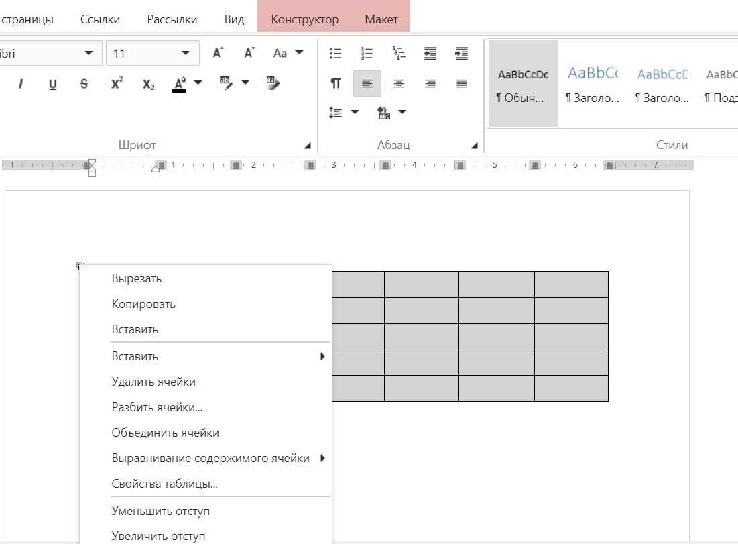
Task: Apply the Обычный style thumbnail
Action: point(523,83)
